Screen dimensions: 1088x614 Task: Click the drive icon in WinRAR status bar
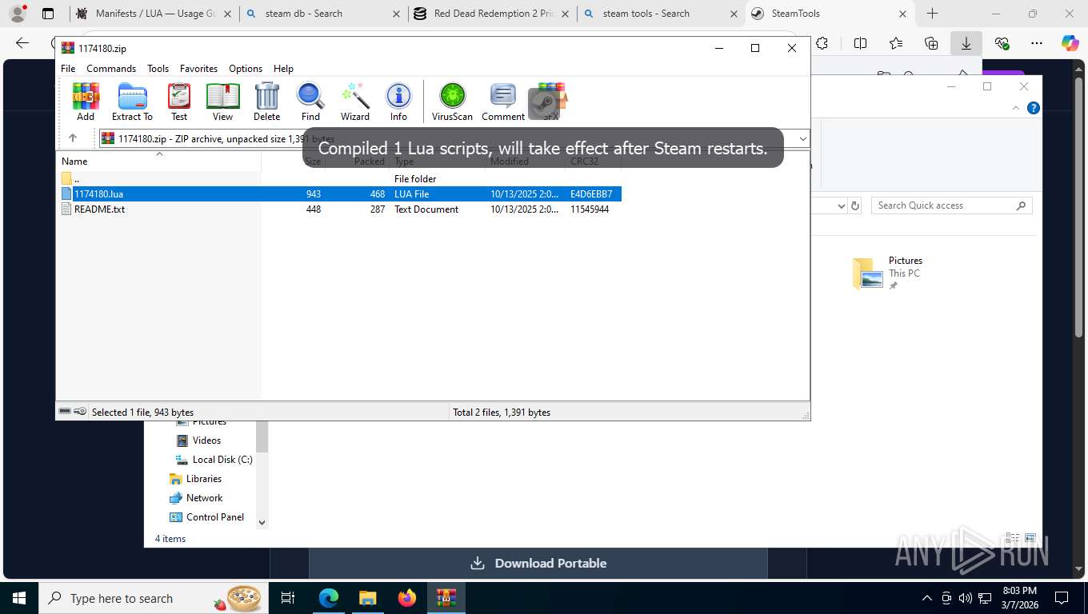[65, 412]
